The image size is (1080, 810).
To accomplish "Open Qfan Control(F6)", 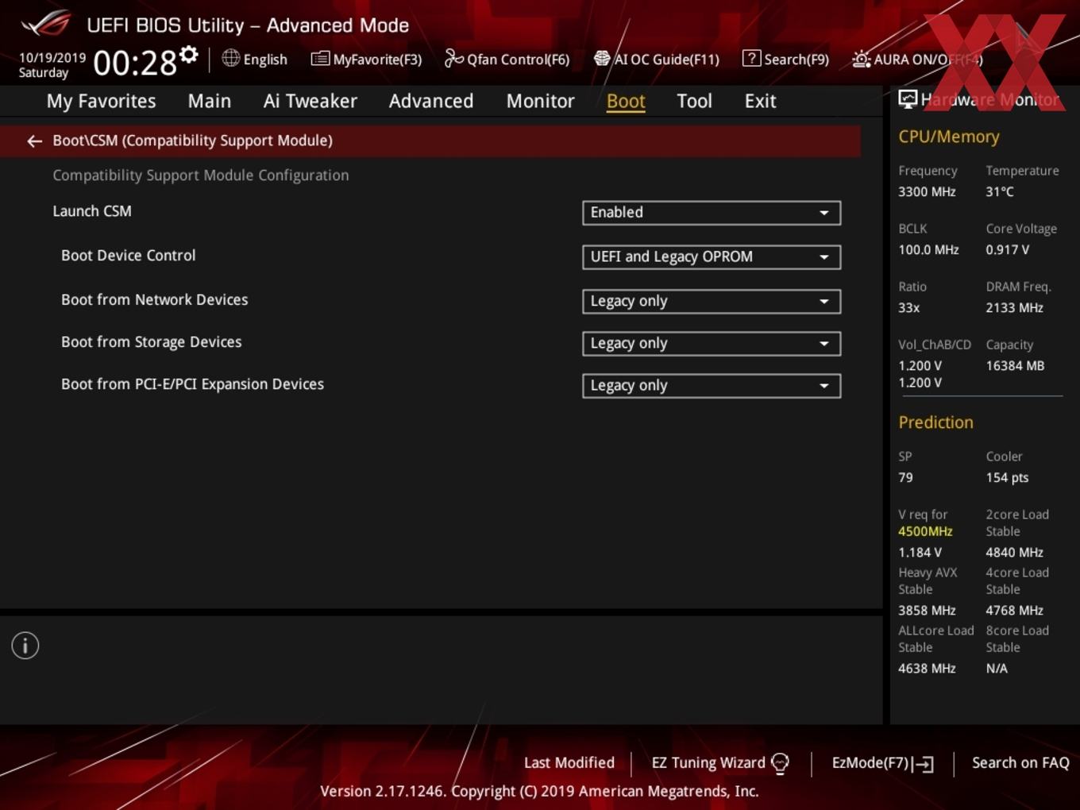I will pos(507,59).
